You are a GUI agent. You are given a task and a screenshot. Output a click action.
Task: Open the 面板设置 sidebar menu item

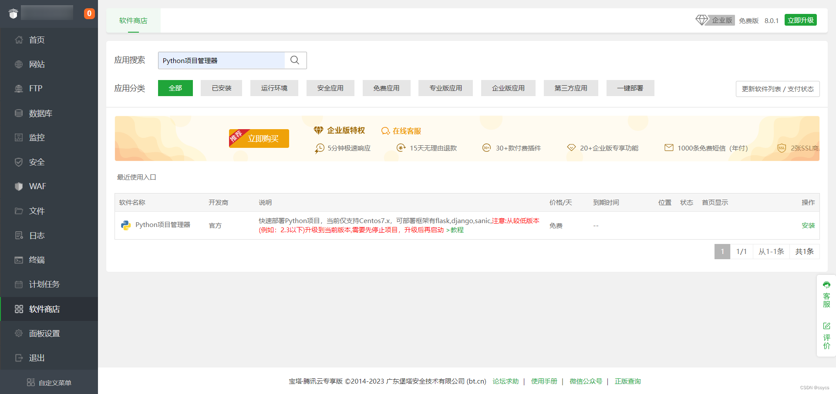[x=49, y=333]
